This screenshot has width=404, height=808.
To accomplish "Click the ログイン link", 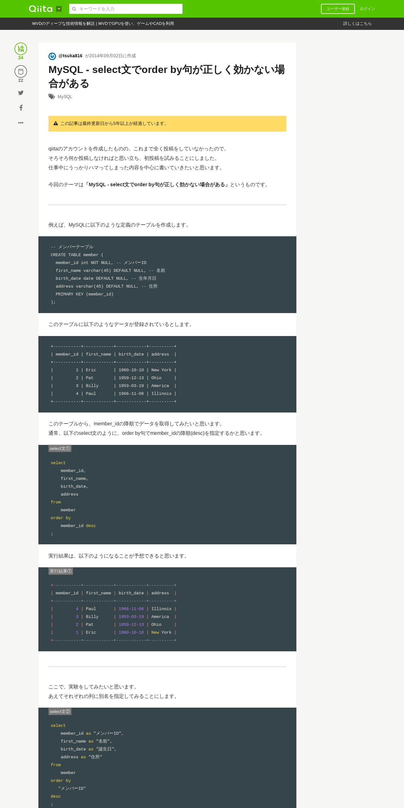I will [368, 9].
